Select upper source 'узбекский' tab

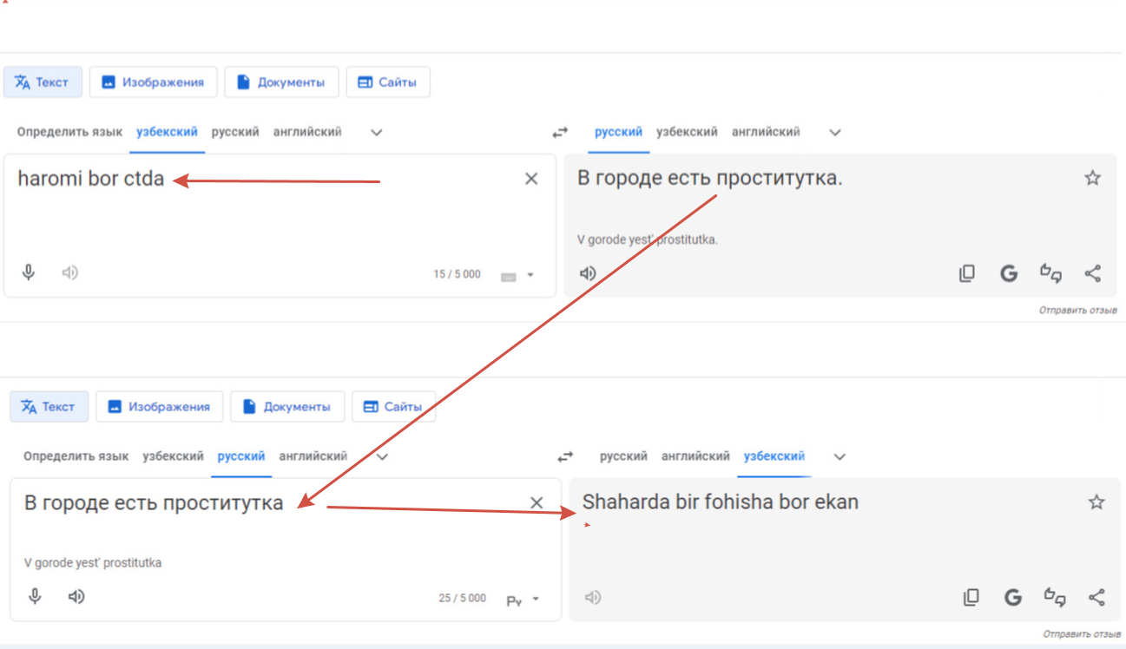coord(167,132)
